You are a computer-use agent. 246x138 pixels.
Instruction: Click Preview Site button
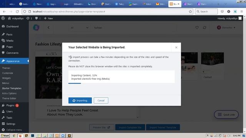click(101, 127)
